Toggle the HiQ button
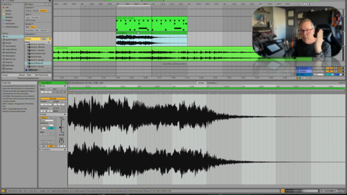 pos(51,146)
